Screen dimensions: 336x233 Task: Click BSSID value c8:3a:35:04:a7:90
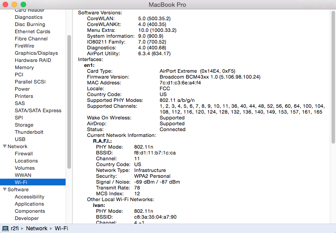tap(155, 217)
